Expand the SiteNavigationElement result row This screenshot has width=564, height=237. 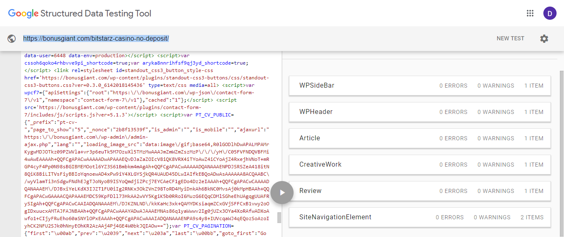click(419, 217)
